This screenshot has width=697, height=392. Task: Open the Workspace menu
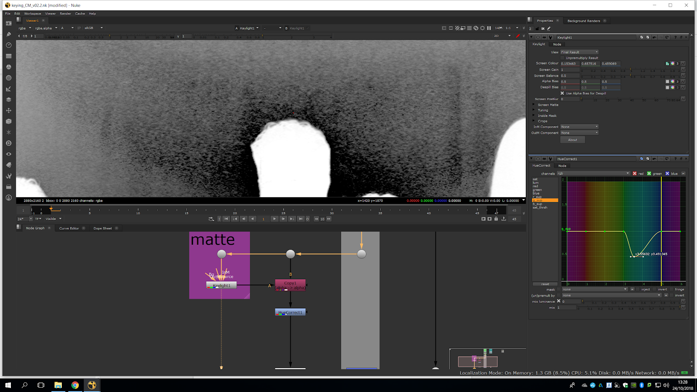[x=32, y=14]
